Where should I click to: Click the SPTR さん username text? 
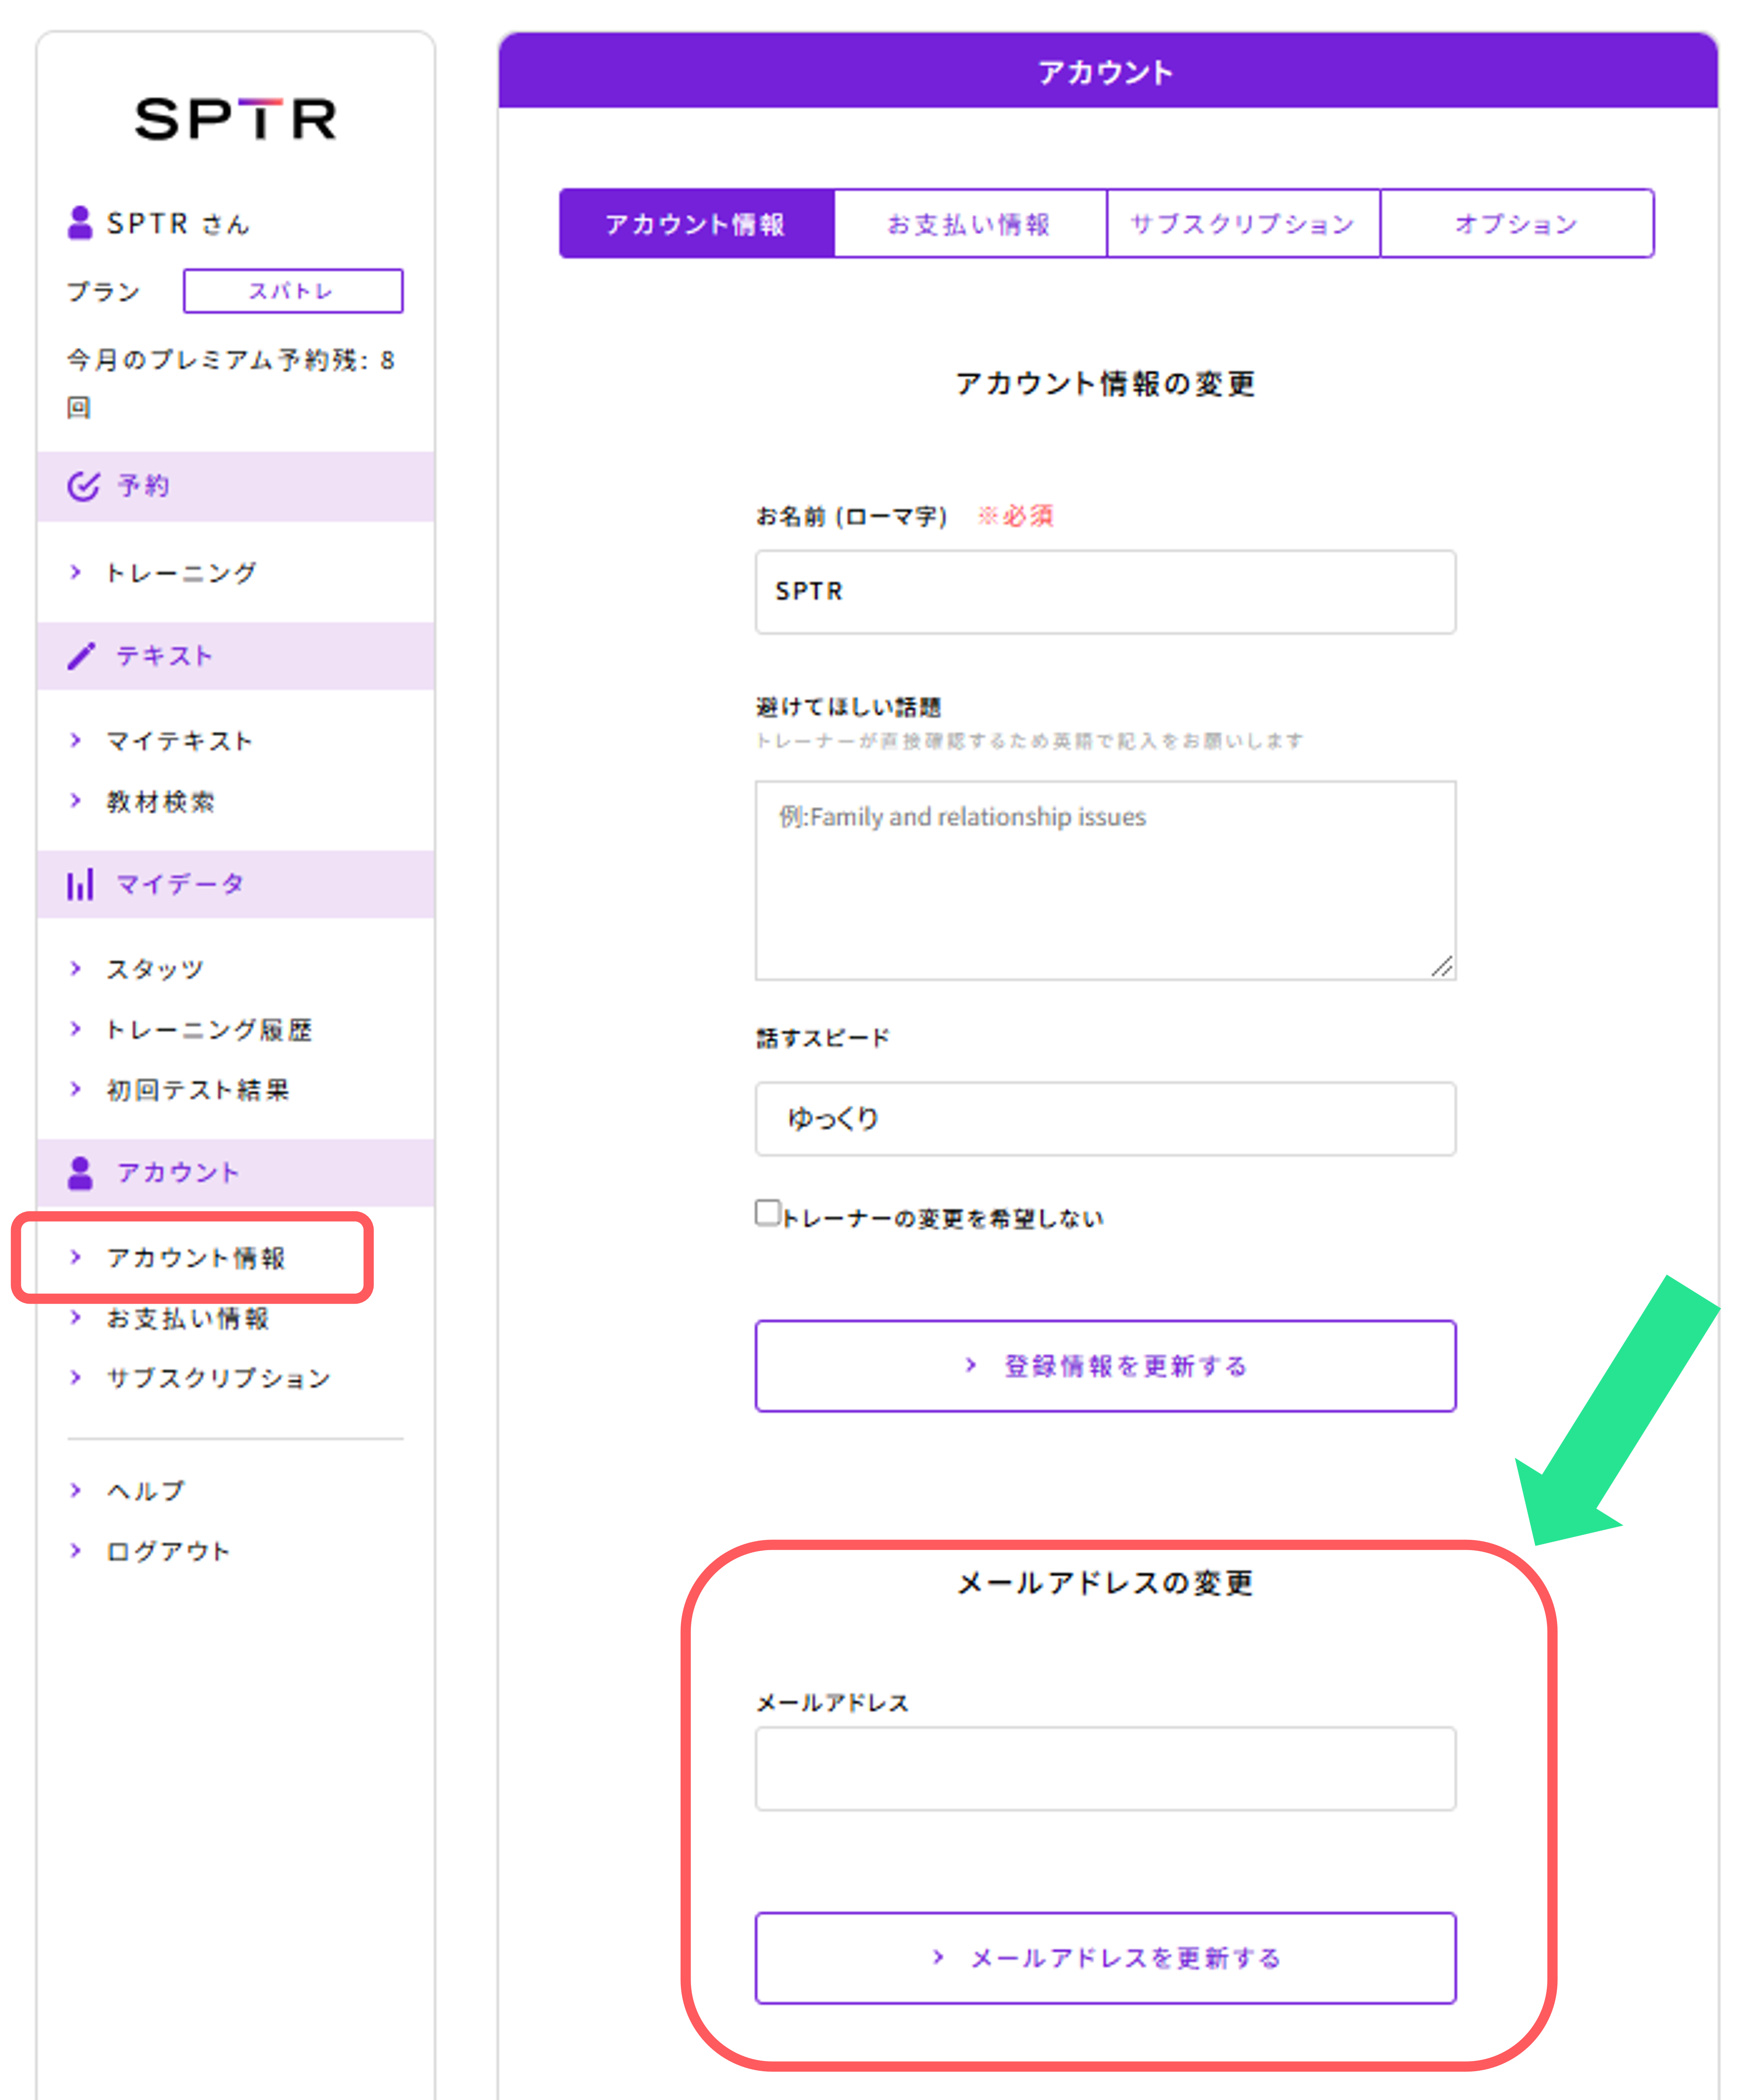tap(178, 223)
